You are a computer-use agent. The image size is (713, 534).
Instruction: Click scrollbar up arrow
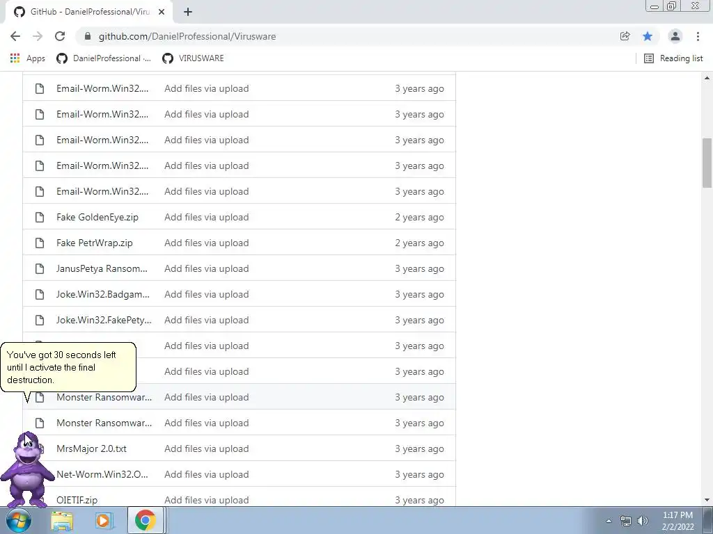pos(707,78)
